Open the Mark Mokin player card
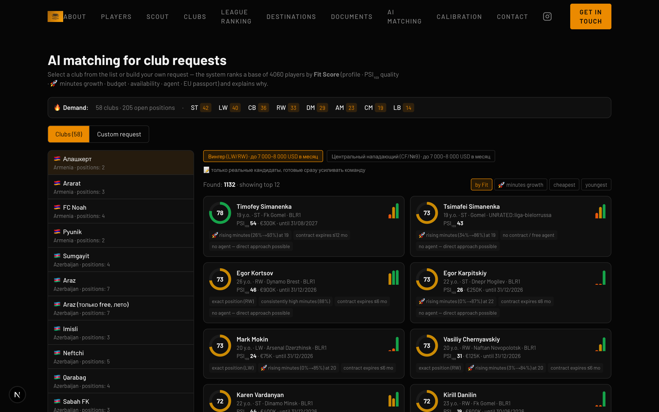The image size is (659, 412). [304, 354]
